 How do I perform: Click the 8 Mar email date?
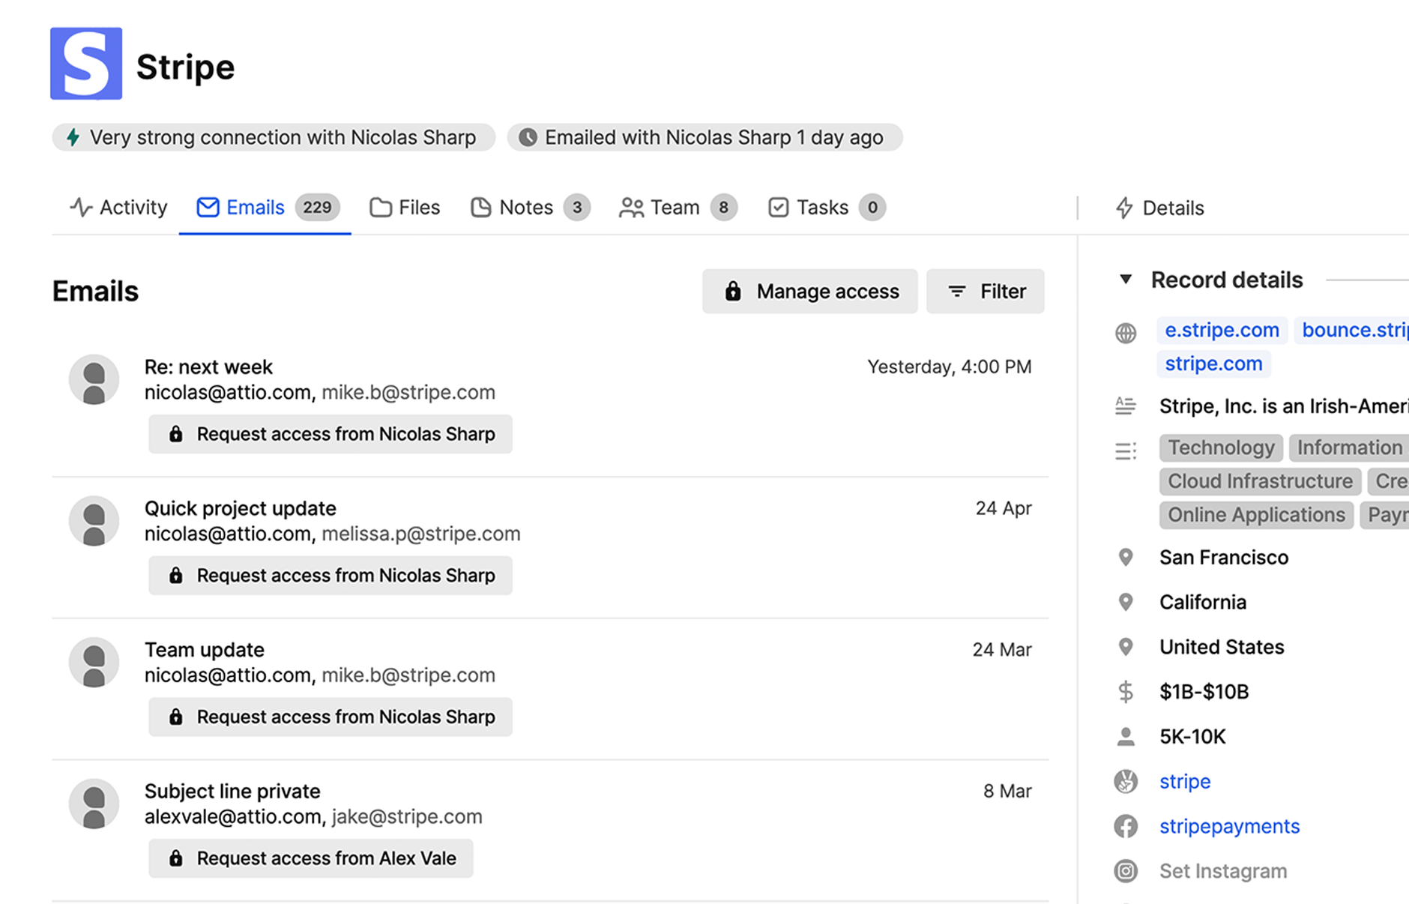coord(1007,791)
